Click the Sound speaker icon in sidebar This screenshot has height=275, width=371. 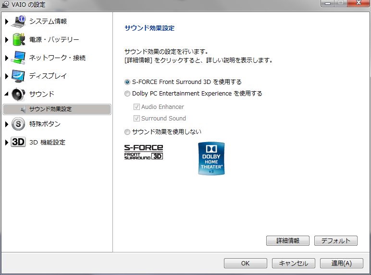tap(18, 94)
